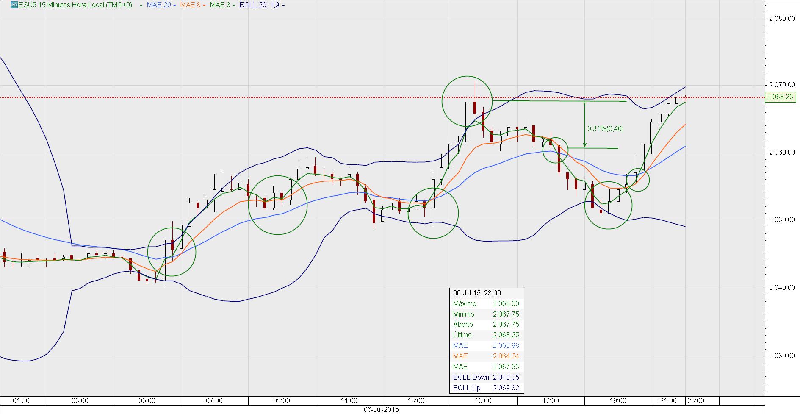Click the Fu futures icon beside ESU5

click(14, 5)
